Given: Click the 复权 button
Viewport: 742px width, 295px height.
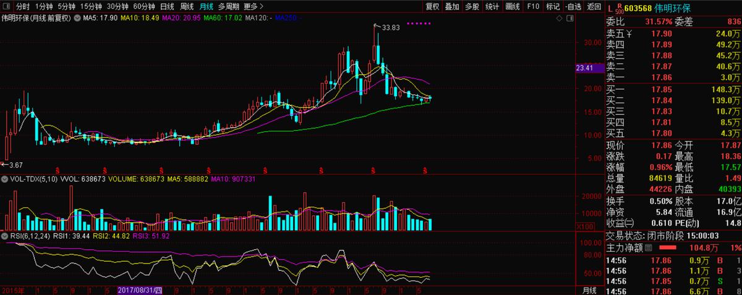Looking at the screenshot, I should [x=433, y=7].
